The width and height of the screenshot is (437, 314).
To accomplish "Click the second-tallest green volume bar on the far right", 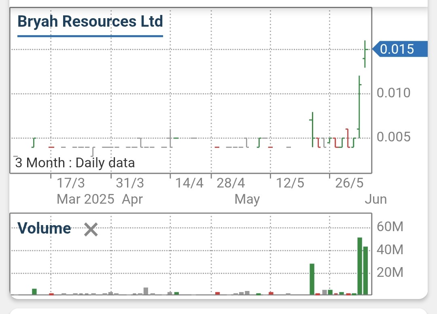I will click(x=365, y=270).
